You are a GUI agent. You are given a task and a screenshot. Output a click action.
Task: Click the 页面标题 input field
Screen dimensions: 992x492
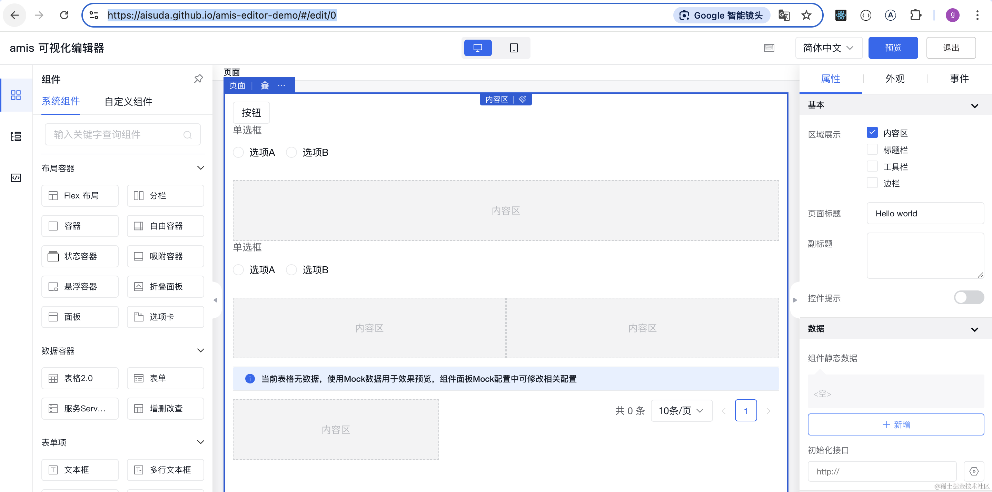click(x=925, y=214)
